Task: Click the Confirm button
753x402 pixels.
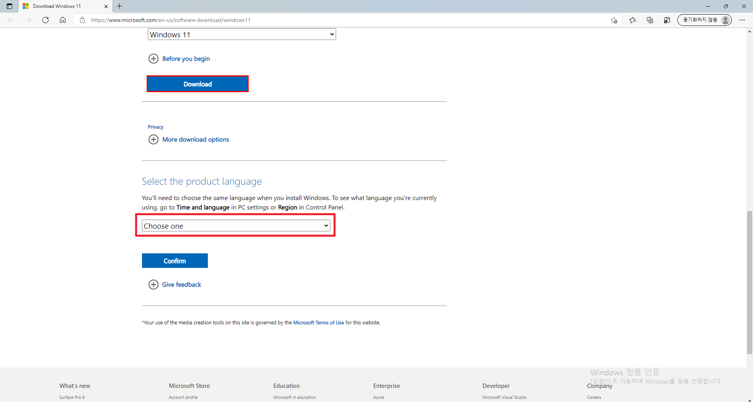Action: tap(175, 261)
